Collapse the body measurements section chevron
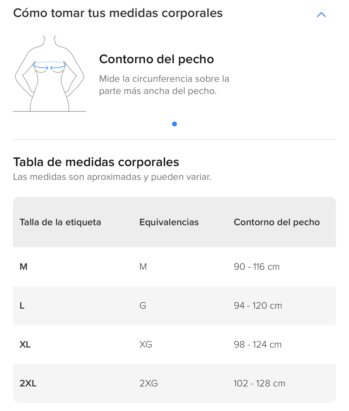This screenshot has width=349, height=411. pos(321,15)
